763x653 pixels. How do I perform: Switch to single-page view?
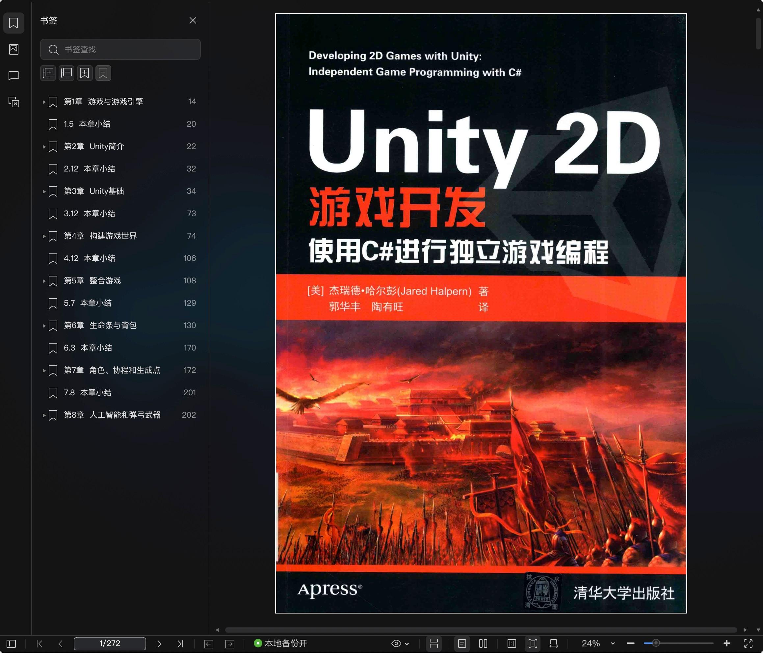462,643
